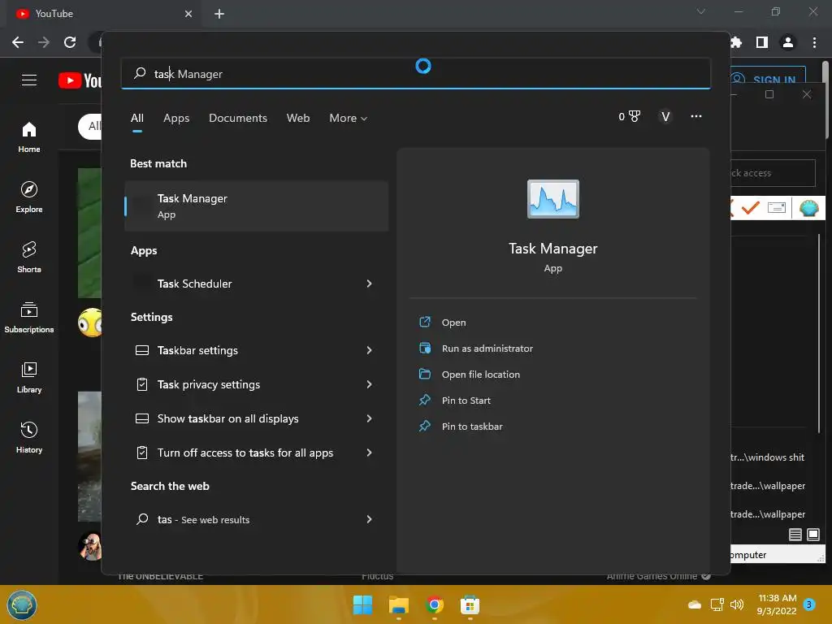Viewport: 832px width, 624px height.
Task: Open search options ellipsis menu
Action: (695, 116)
